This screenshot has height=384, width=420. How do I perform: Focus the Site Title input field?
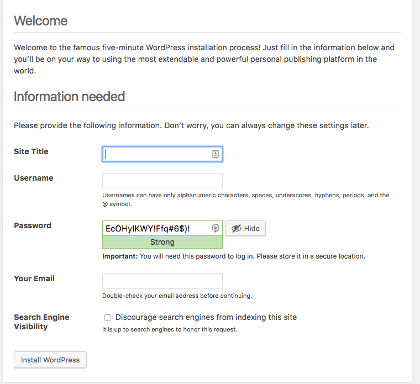point(162,154)
